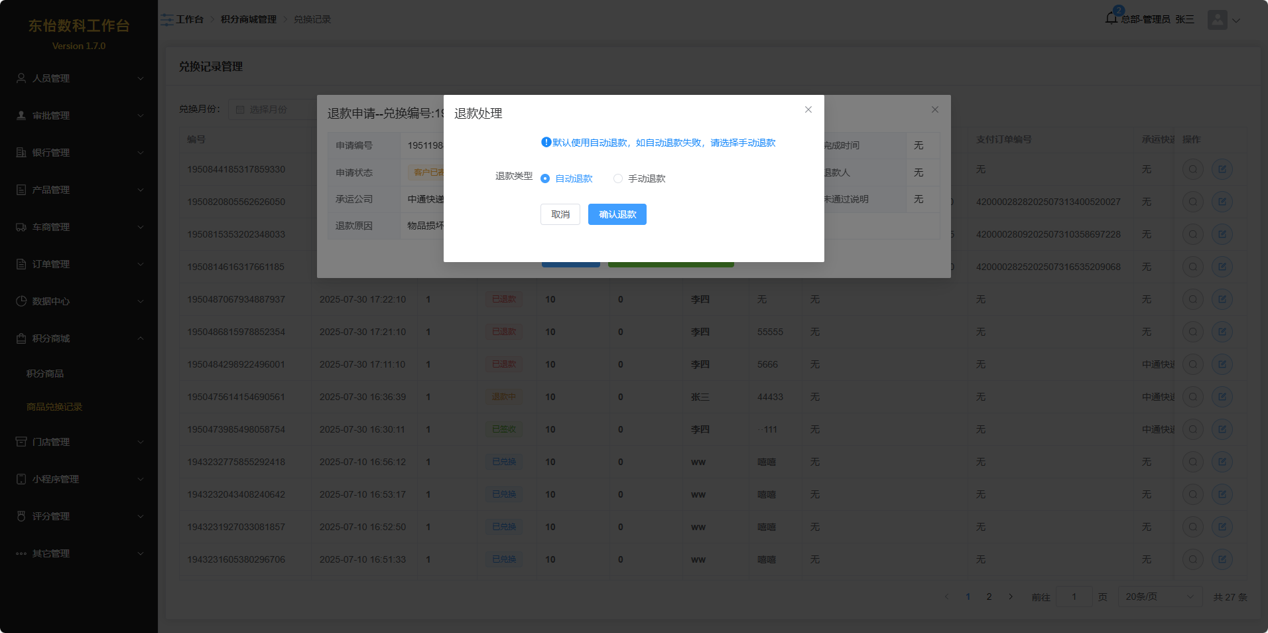The height and width of the screenshot is (633, 1268).
Task: Close the 退款处理 dialog
Action: point(808,109)
